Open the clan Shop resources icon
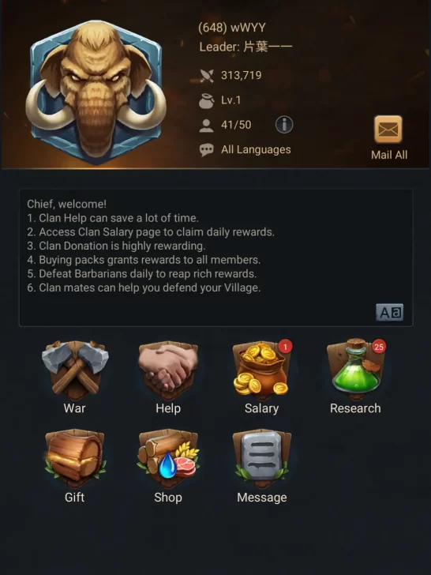Screen dimensions: 431x575 click(168, 458)
